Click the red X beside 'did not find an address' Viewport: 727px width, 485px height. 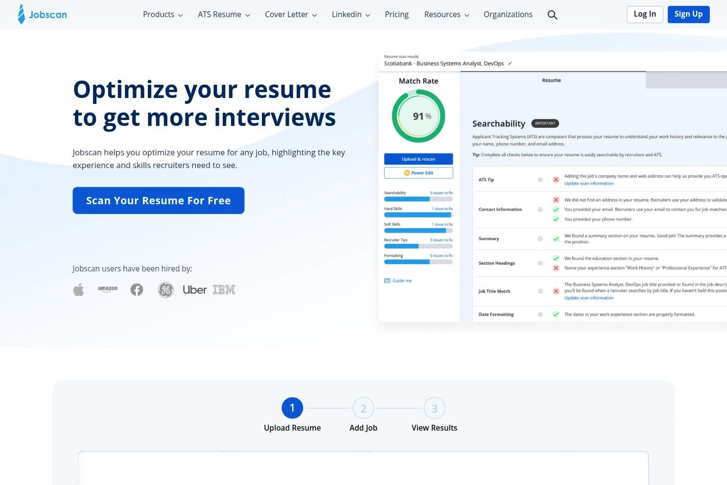[x=556, y=200]
